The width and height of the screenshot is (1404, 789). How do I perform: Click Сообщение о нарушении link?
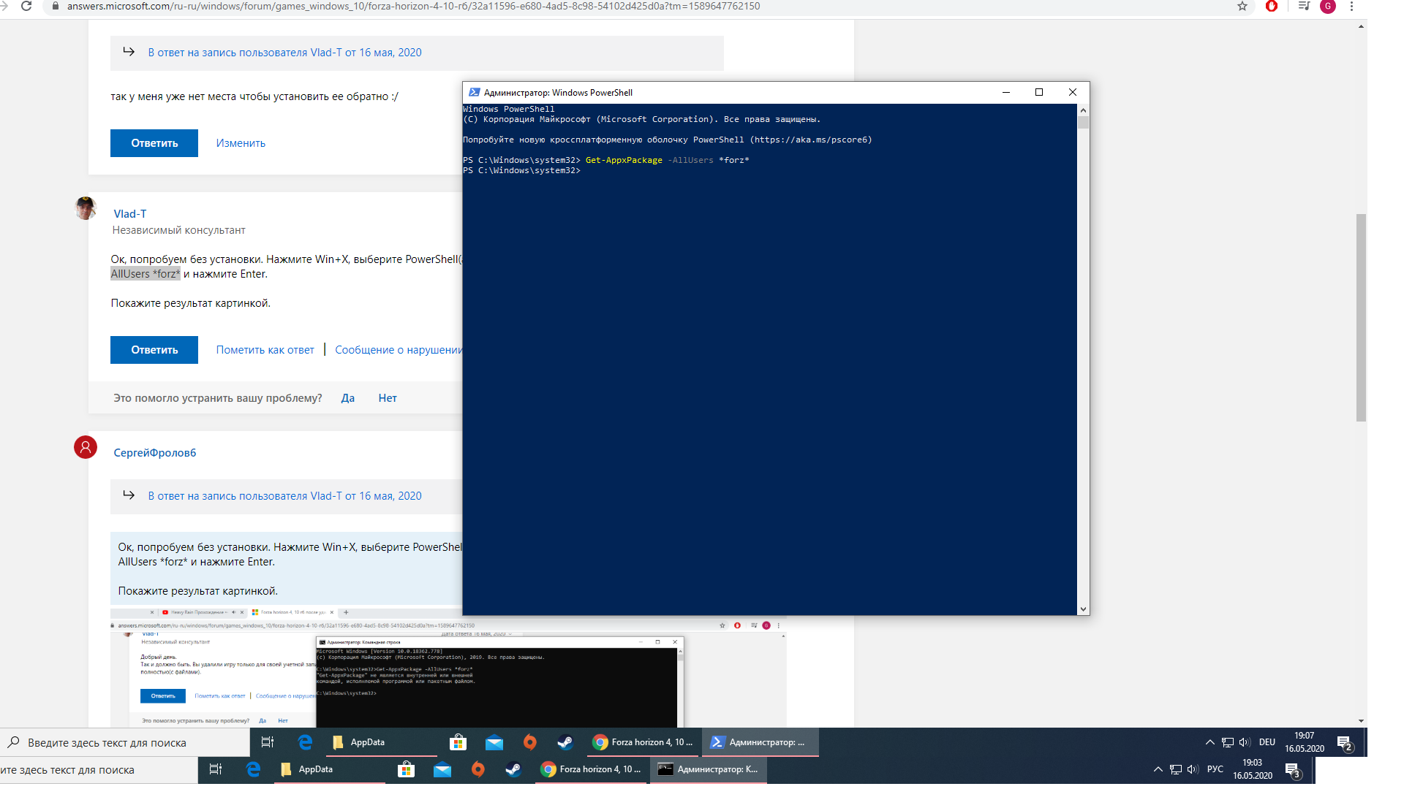tap(399, 350)
